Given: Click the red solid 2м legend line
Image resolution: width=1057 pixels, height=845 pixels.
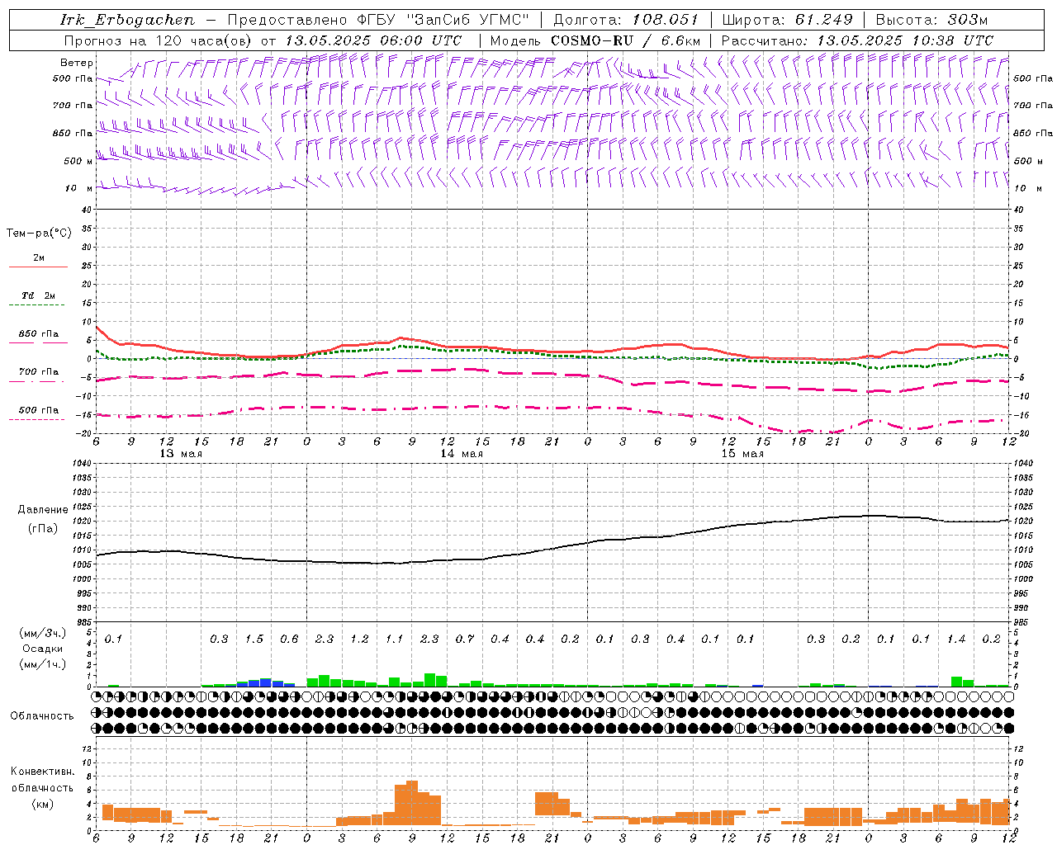Looking at the screenshot, I should point(39,267).
